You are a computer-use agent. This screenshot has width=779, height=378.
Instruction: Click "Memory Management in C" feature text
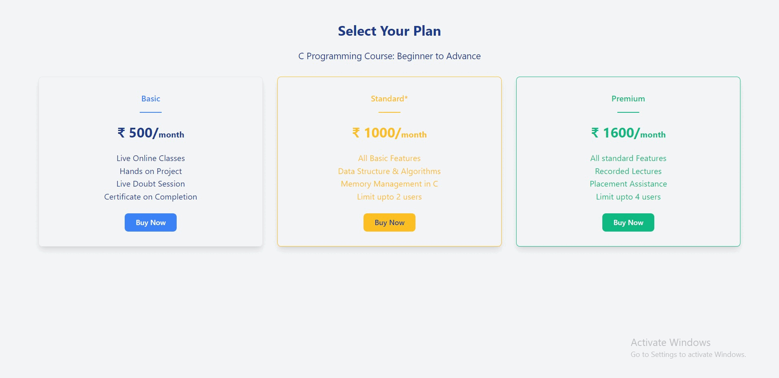389,184
